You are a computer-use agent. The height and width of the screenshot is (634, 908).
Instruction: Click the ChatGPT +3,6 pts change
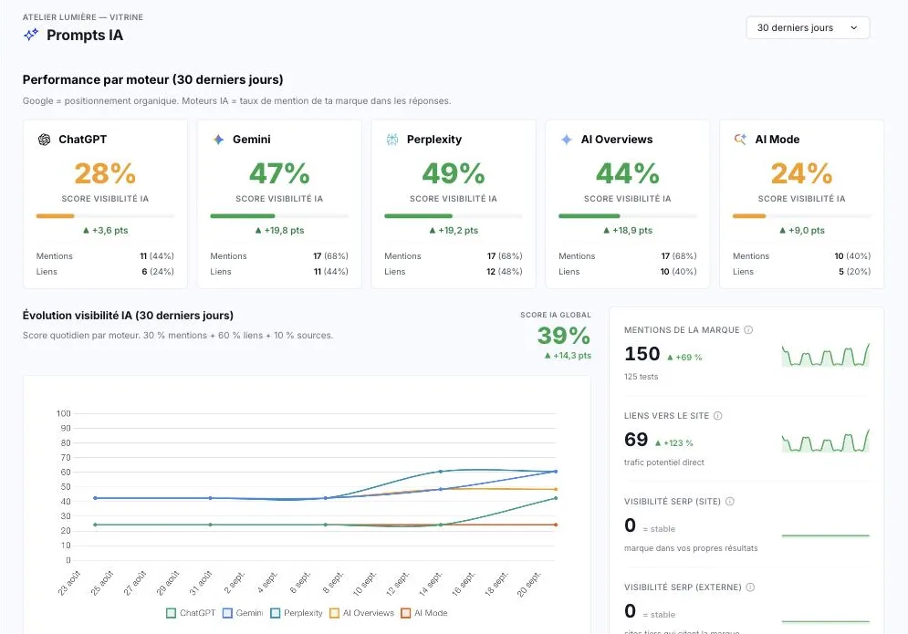coord(105,231)
